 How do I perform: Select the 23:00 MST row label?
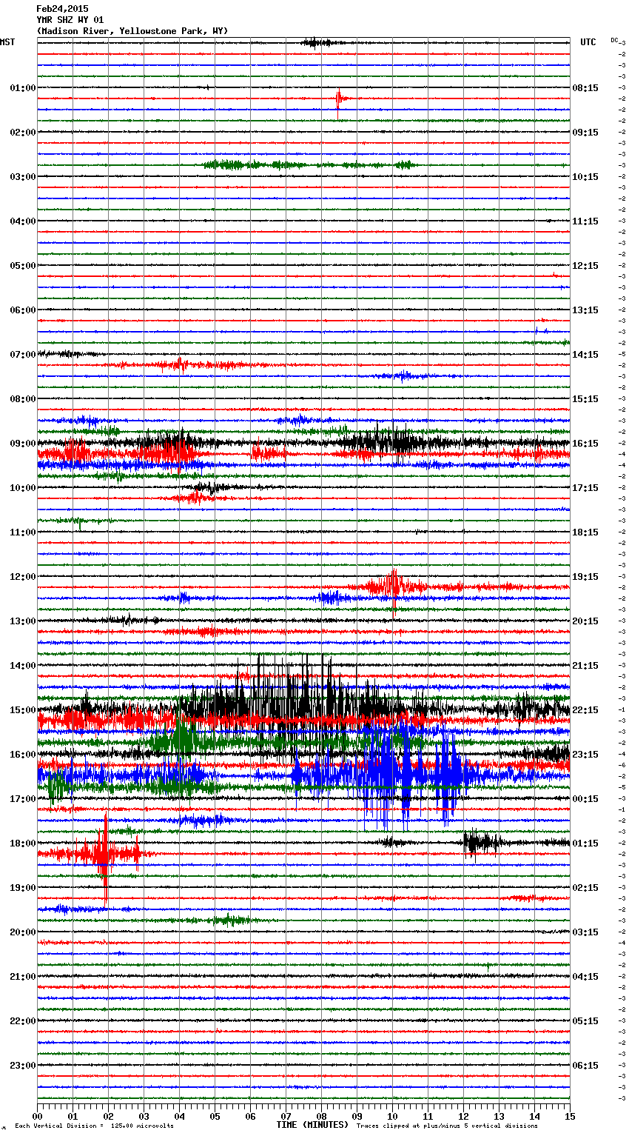pos(23,1065)
